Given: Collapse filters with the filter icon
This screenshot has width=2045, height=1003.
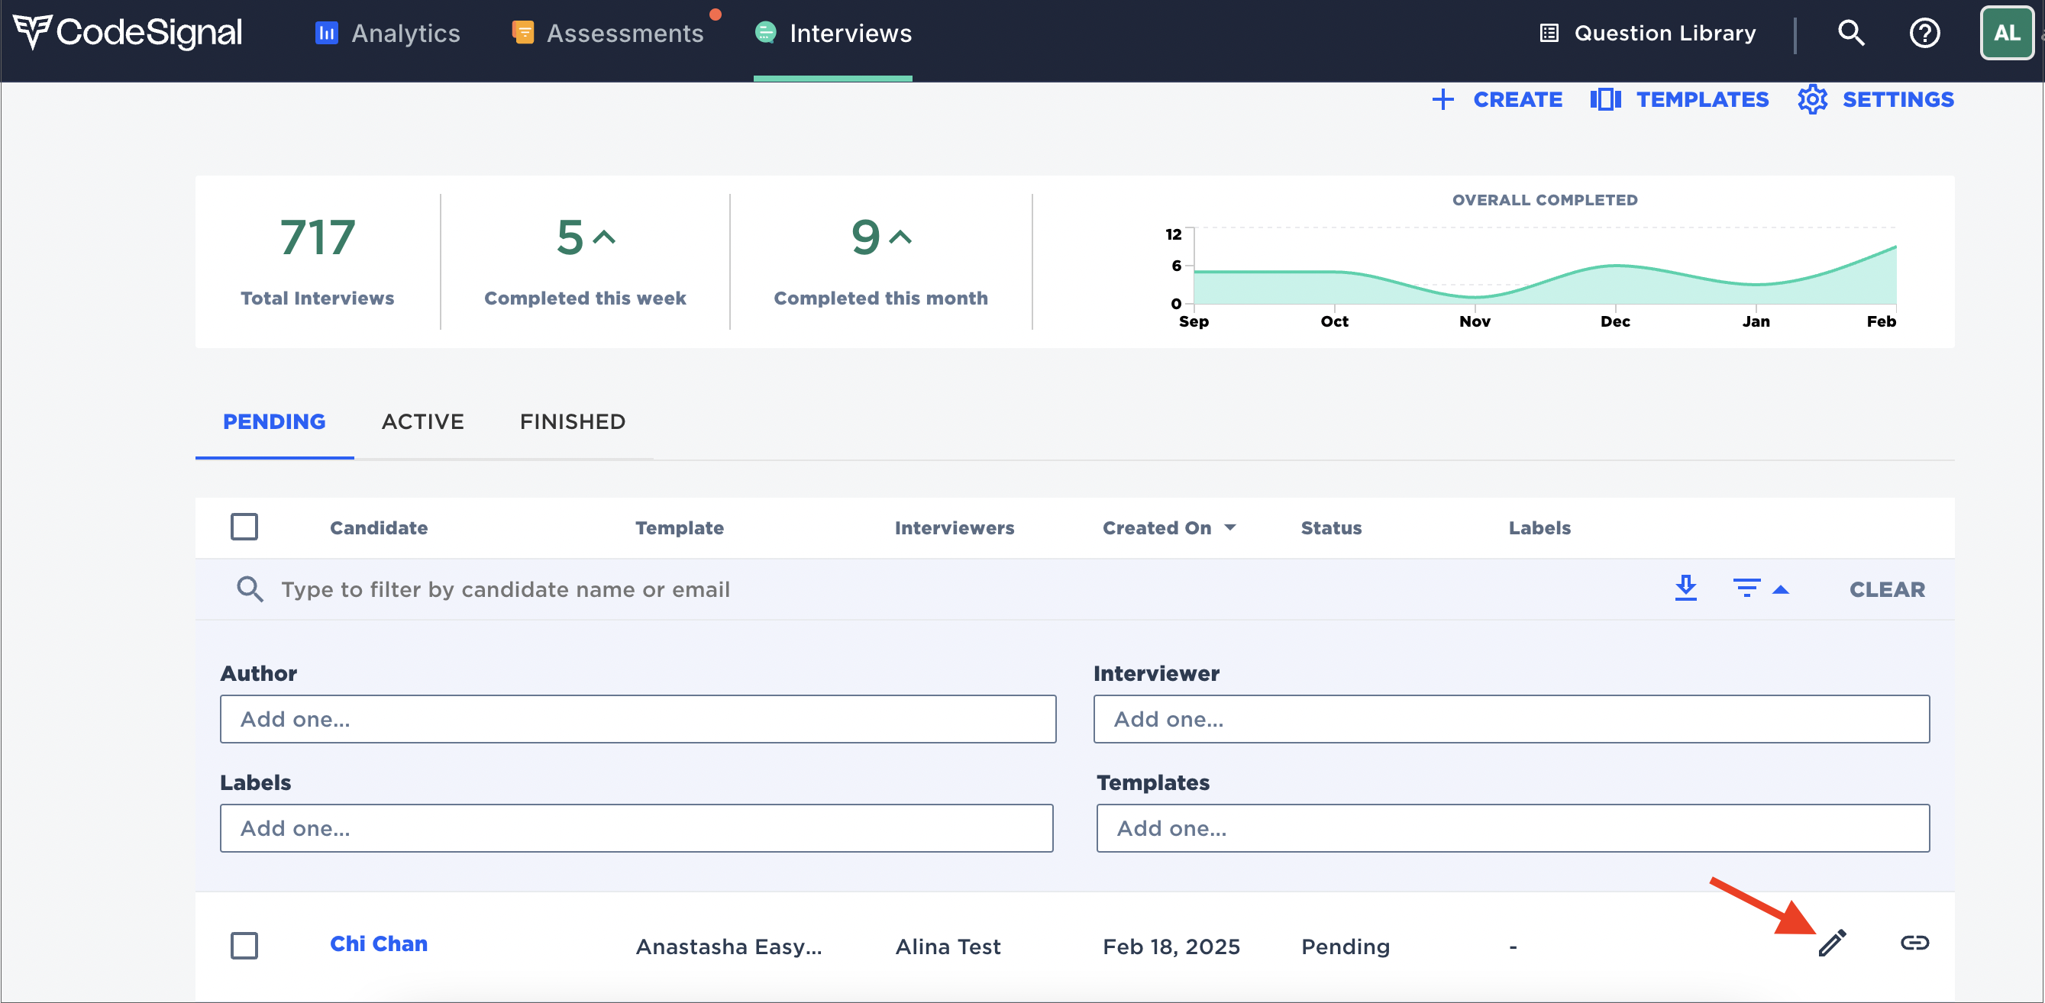Looking at the screenshot, I should click(x=1746, y=588).
